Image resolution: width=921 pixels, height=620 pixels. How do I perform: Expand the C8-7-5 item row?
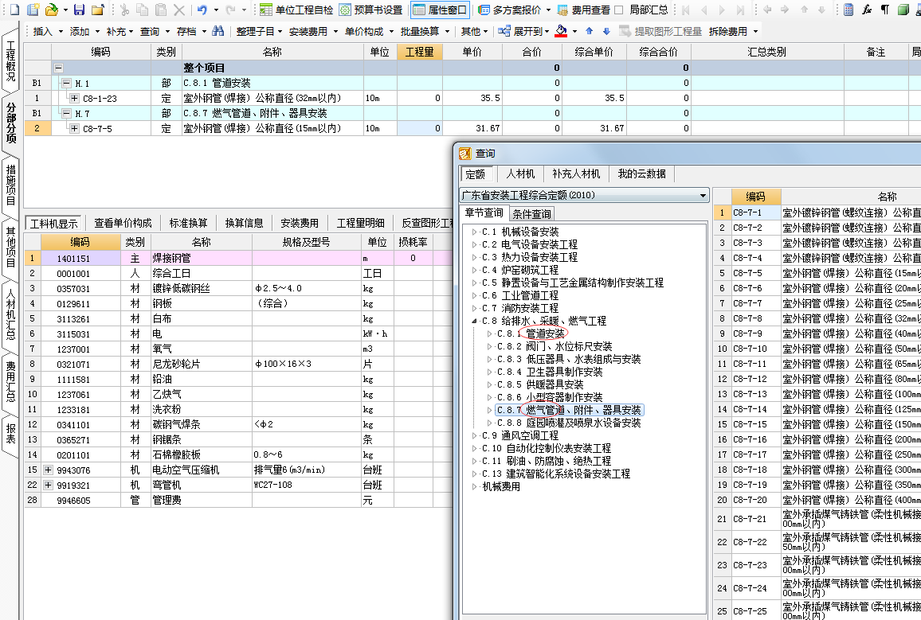tap(74, 128)
